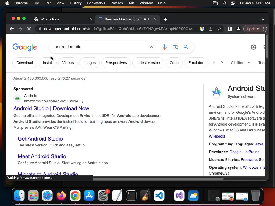Share this page from the address bar
Image resolution: width=275 pixels, height=206 pixels.
point(211,29)
